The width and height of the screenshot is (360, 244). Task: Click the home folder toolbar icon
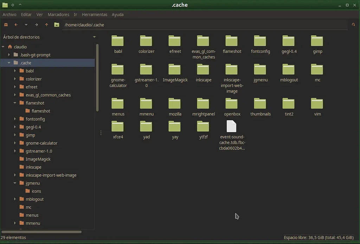click(57, 25)
